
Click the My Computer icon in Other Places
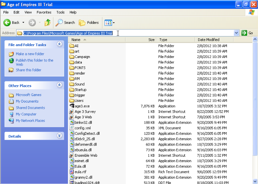[11, 114]
